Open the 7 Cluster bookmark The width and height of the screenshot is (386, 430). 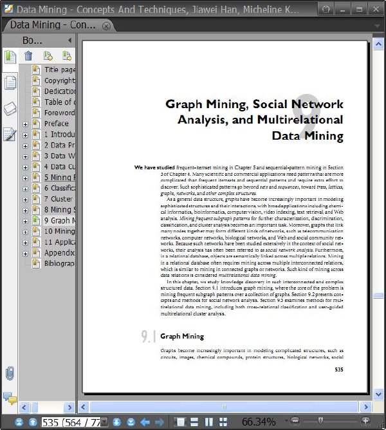[59, 199]
